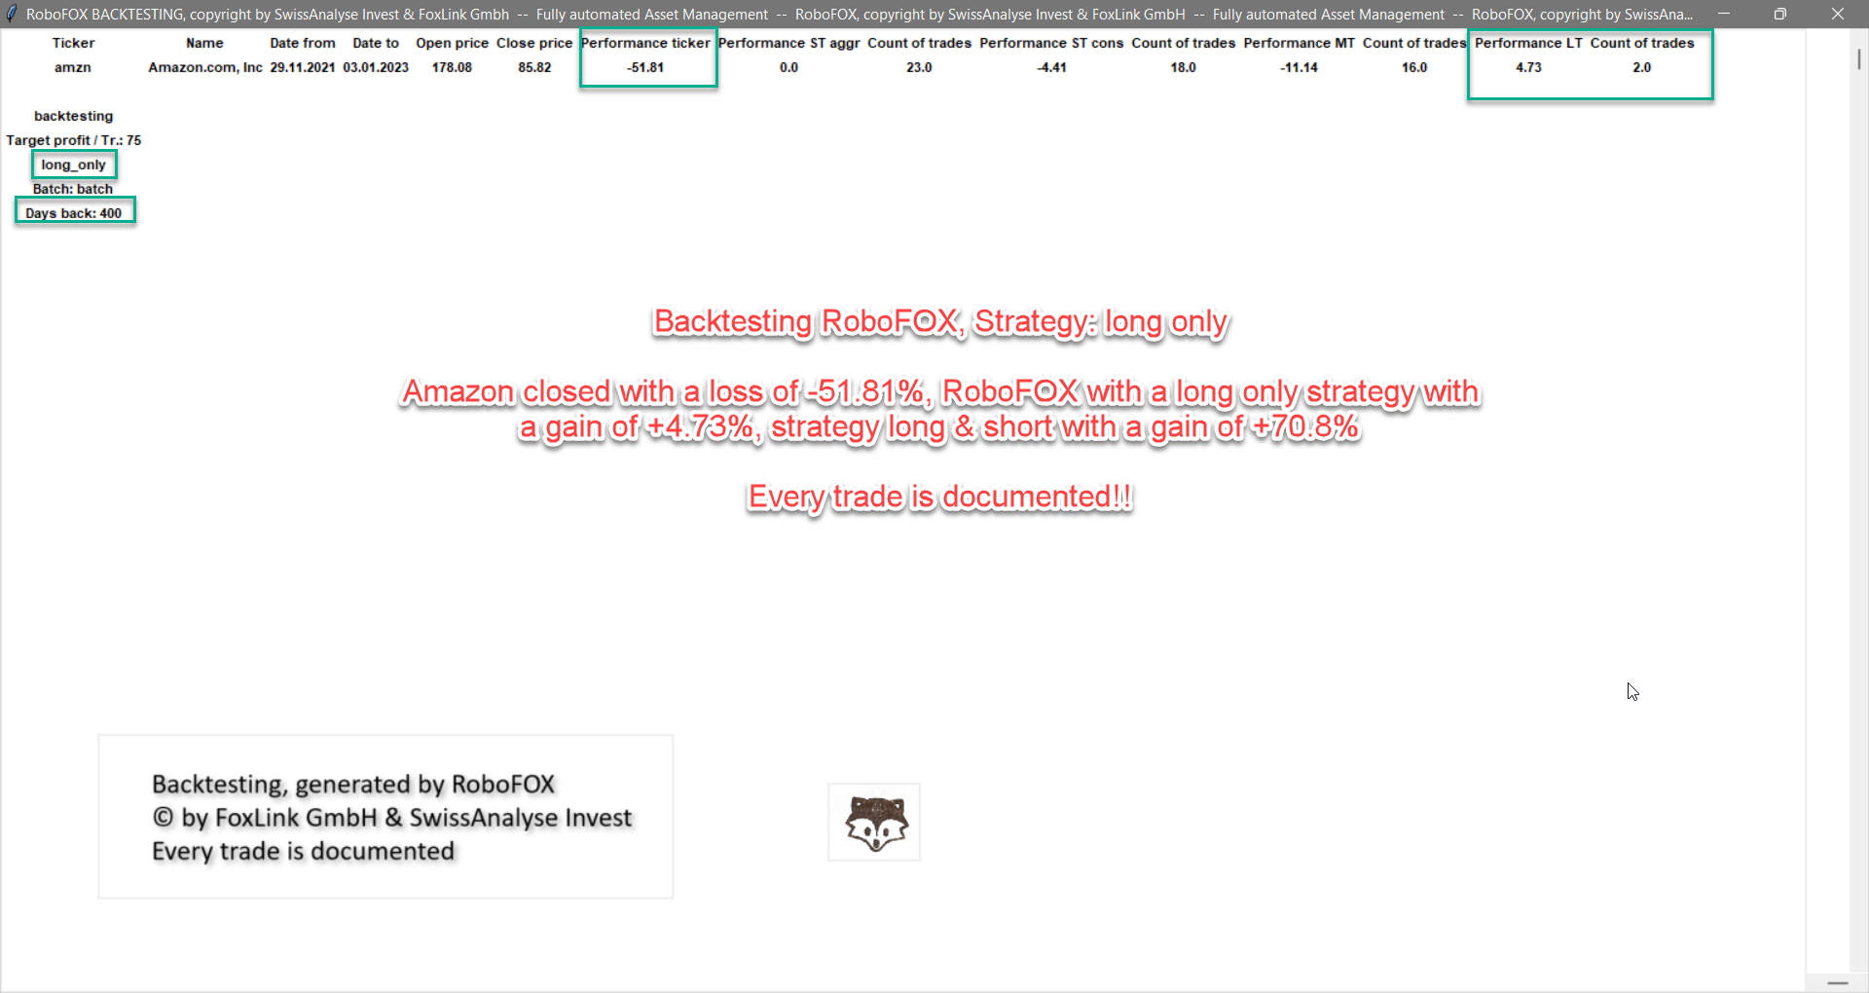Click the 'long_only' strategy label
1869x993 pixels.
(x=73, y=165)
